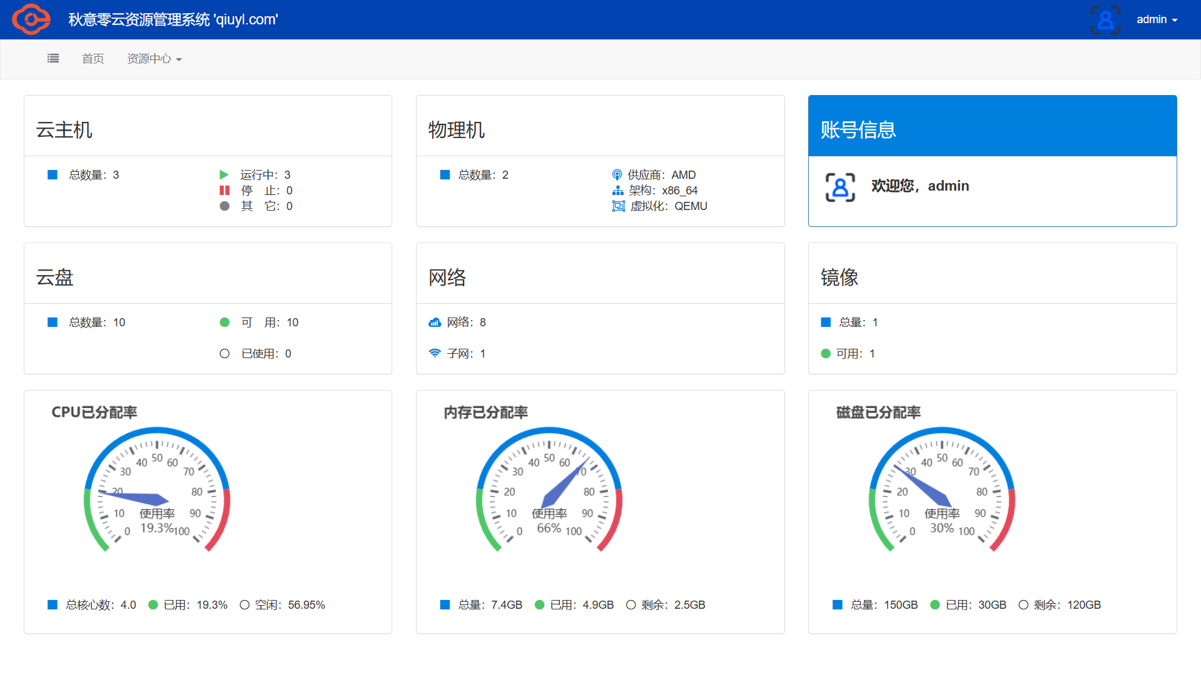1201x675 pixels.
Task: Click the subnet wifi icon
Action: (435, 354)
